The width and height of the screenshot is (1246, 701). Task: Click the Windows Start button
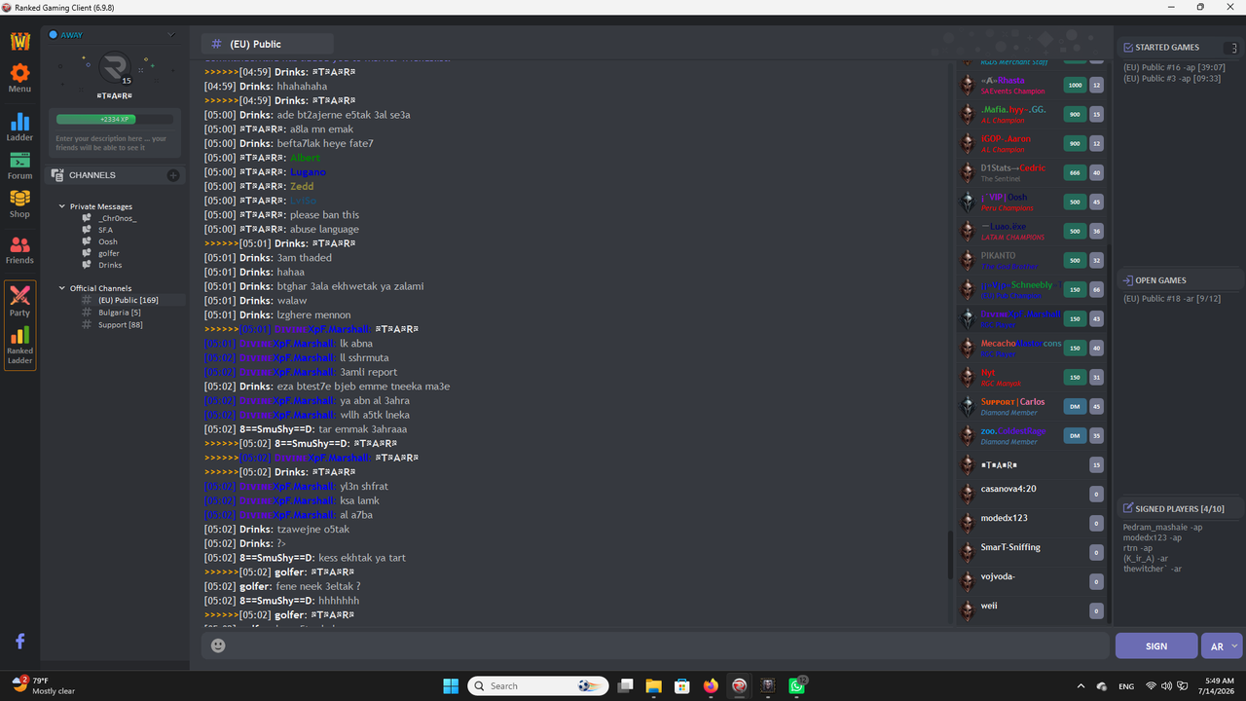(451, 685)
